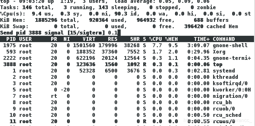Click the 396420 cached Mem value
This screenshot has height=126, width=255.
pyautogui.click(x=194, y=26)
